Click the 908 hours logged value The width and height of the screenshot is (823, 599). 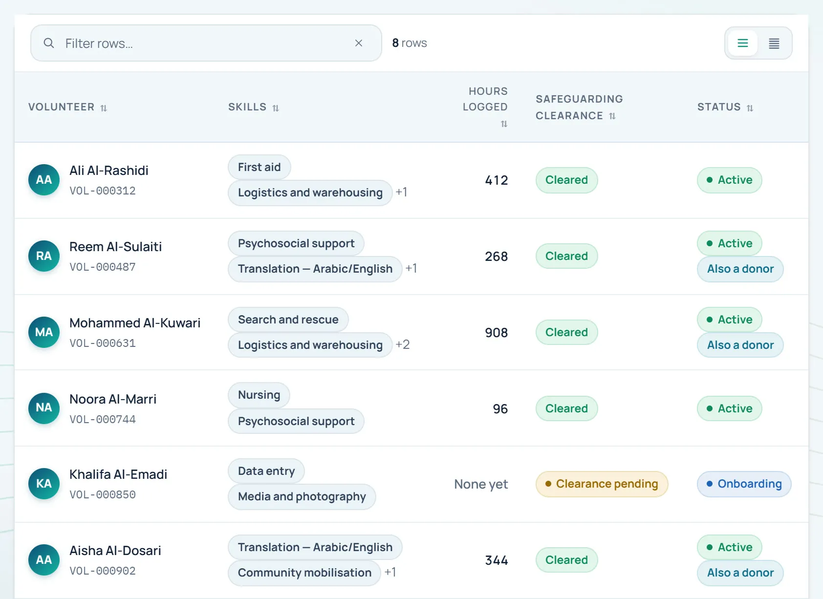[x=497, y=333]
